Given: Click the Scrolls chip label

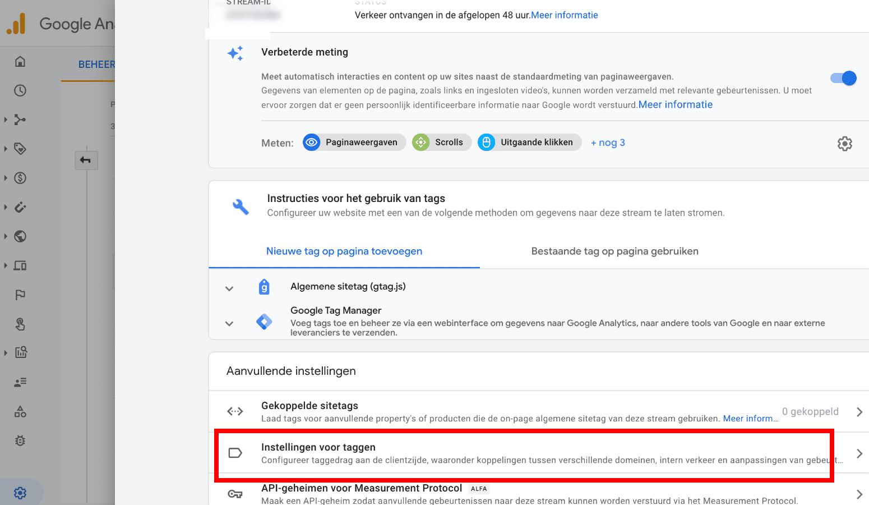Looking at the screenshot, I should pyautogui.click(x=449, y=143).
